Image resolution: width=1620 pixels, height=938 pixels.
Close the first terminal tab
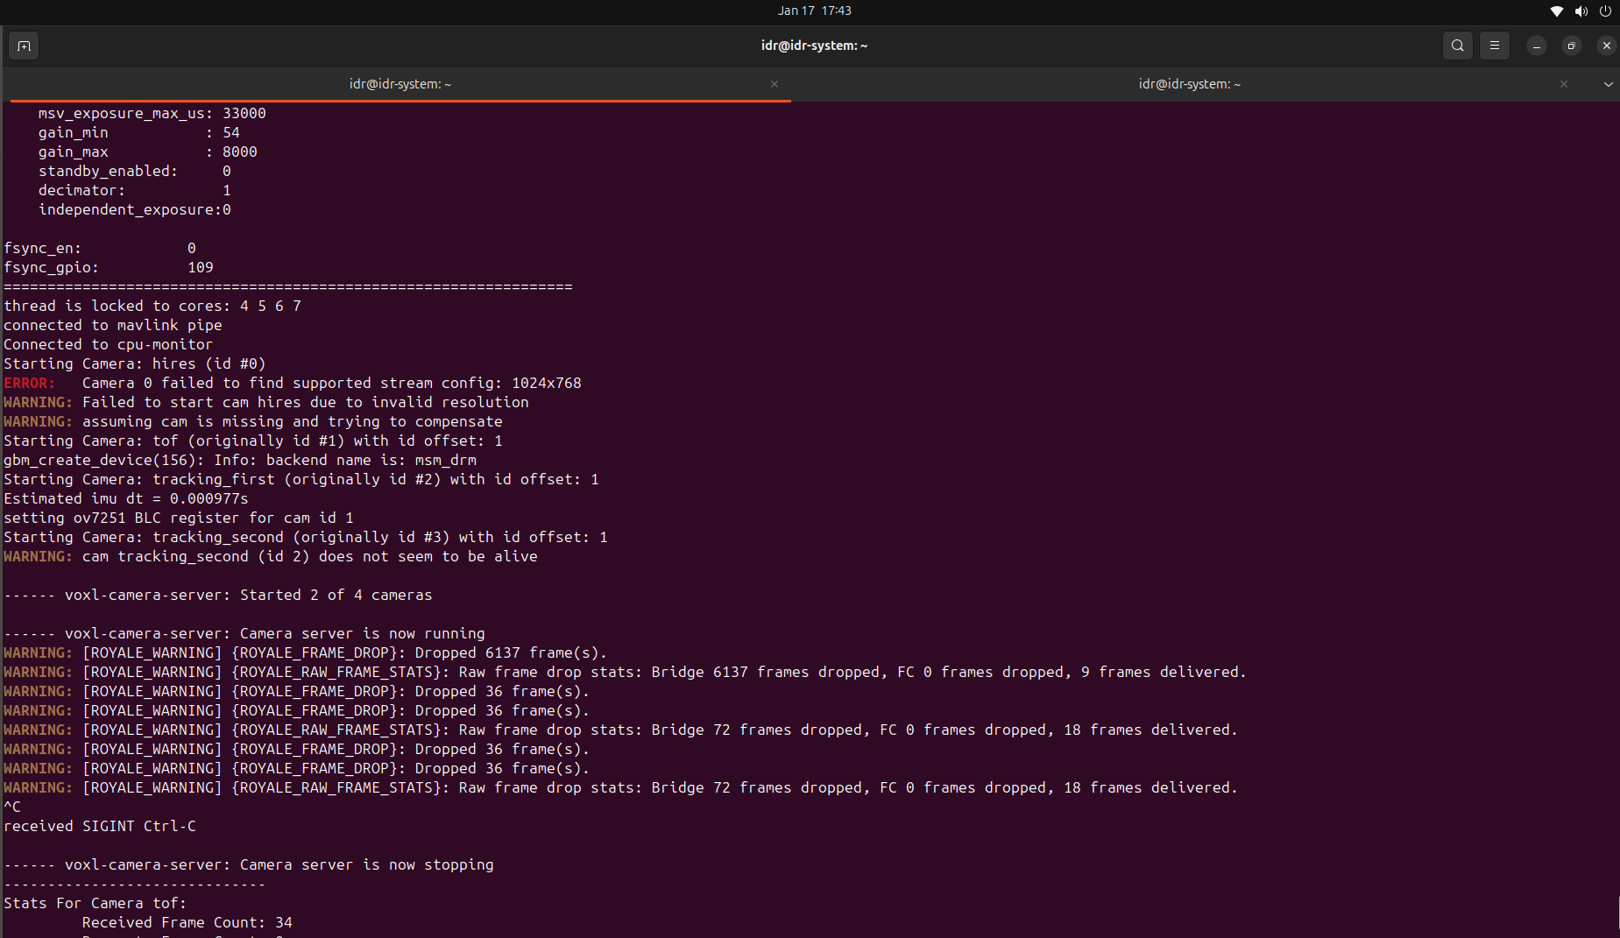(x=775, y=84)
